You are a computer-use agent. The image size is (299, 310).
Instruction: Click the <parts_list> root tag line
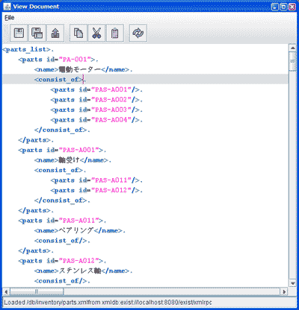coord(28,49)
